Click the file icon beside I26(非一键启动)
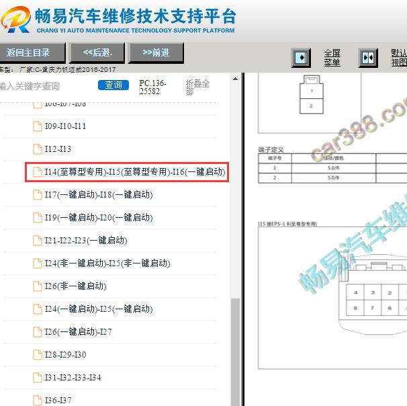 [38, 286]
